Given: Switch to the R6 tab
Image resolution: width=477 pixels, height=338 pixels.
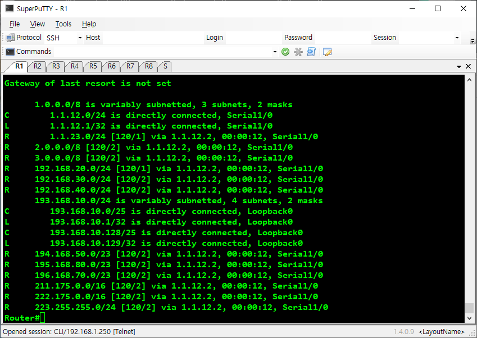Looking at the screenshot, I should (111, 66).
